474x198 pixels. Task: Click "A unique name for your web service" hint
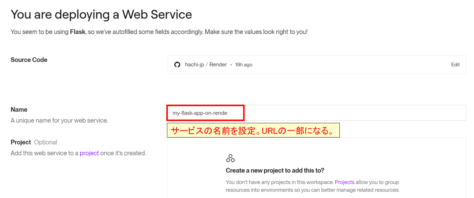pyautogui.click(x=59, y=120)
